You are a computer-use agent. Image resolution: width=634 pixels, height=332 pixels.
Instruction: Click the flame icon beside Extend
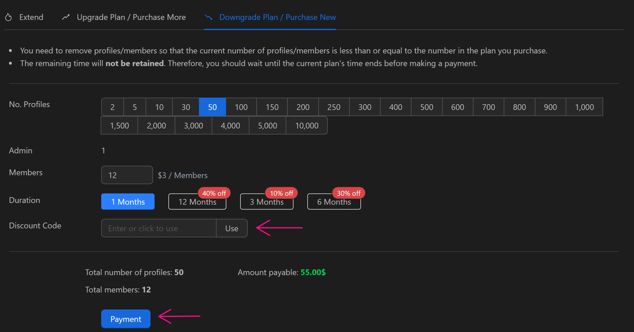[x=8, y=17]
